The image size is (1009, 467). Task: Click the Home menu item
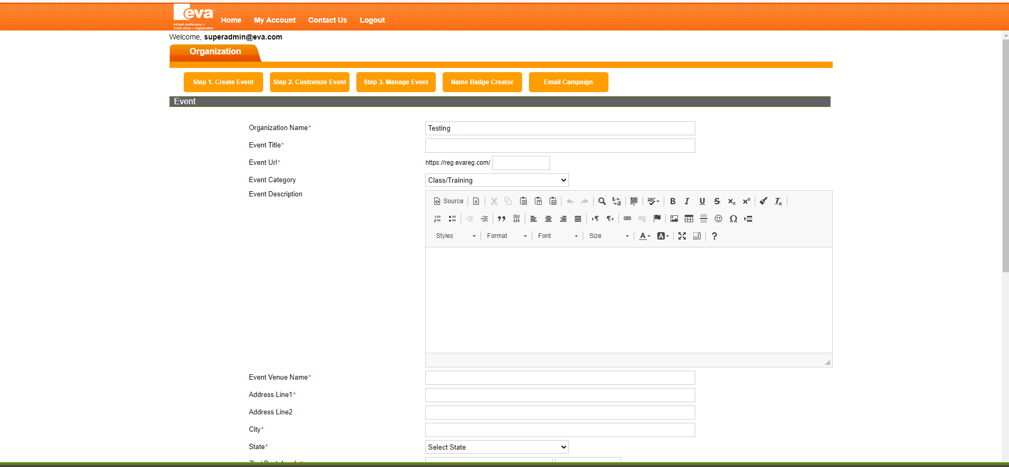[231, 20]
